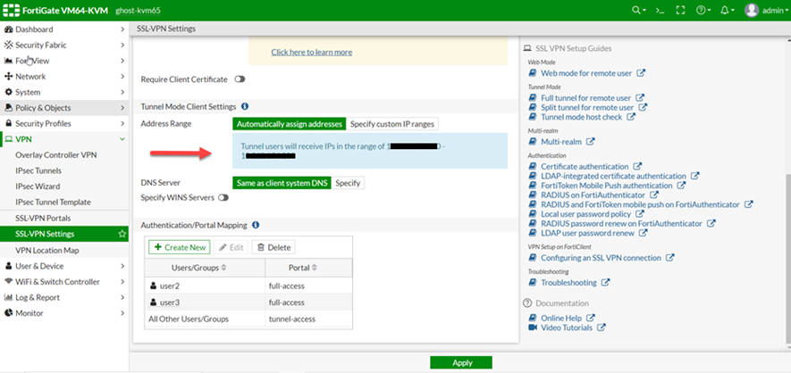Image resolution: width=791 pixels, height=373 pixels.
Task: Click the ghost-kvm65 hostname
Action: coord(138,11)
